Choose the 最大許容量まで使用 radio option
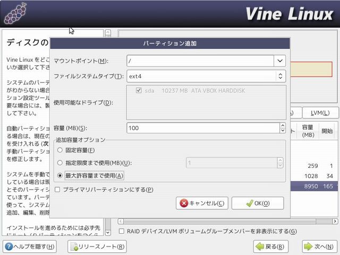 point(59,175)
